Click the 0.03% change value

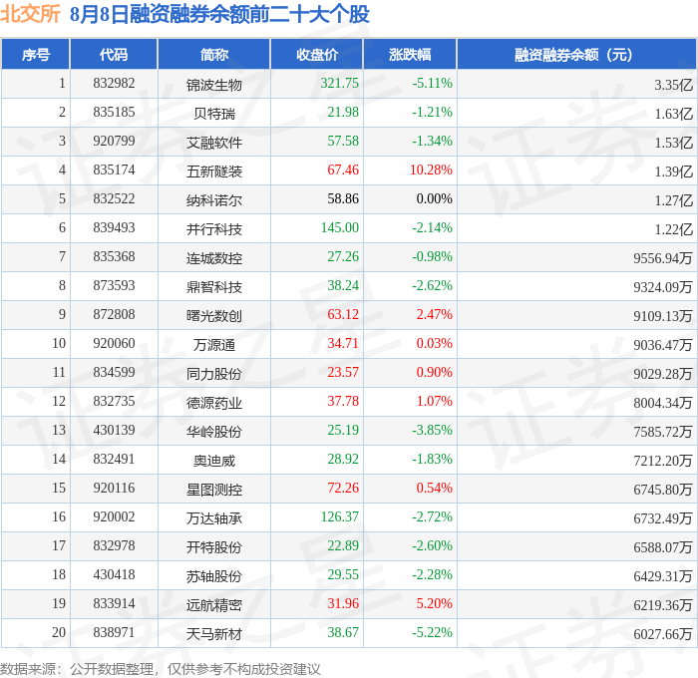coord(434,344)
